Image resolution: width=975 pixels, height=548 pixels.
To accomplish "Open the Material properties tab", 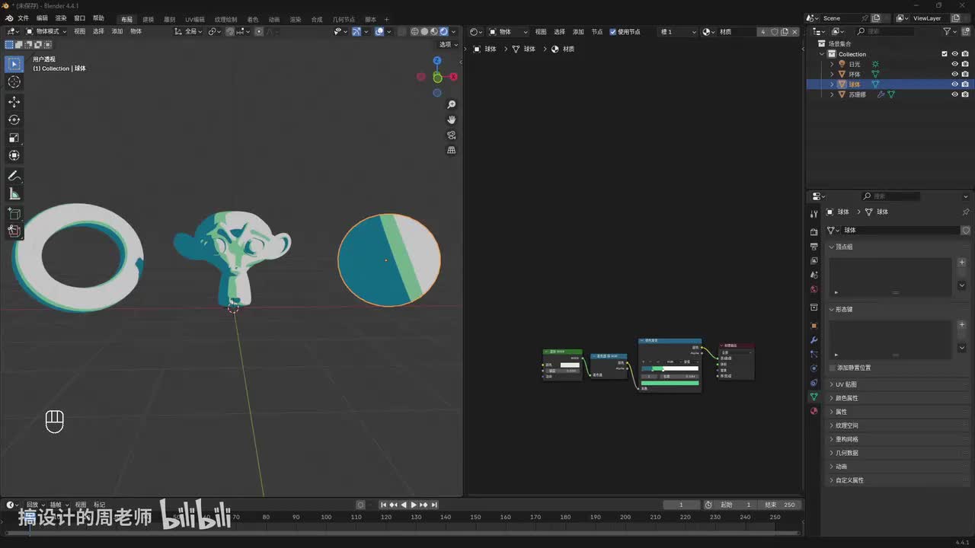I will (x=814, y=411).
